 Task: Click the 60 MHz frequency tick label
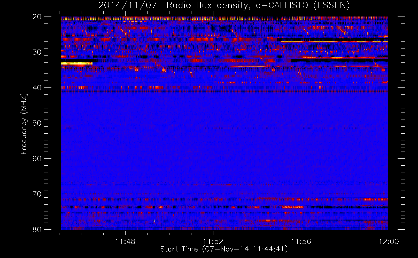point(37,158)
